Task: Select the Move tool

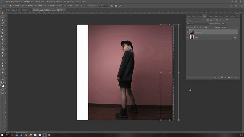Action: [x=3, y=13]
